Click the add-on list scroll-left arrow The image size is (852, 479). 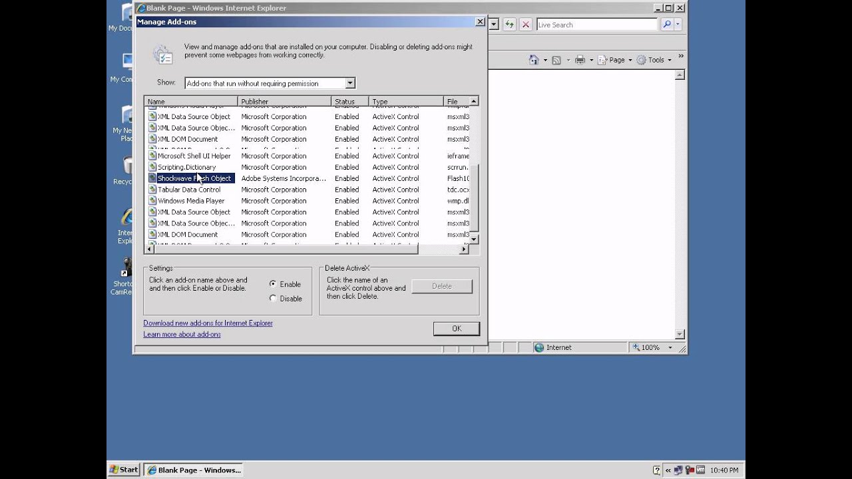(149, 249)
